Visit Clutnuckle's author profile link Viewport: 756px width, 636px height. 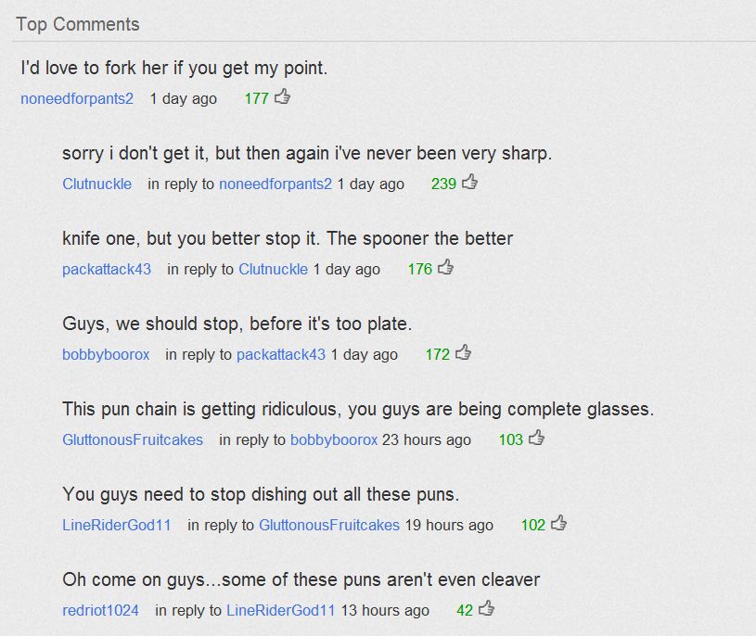97,184
